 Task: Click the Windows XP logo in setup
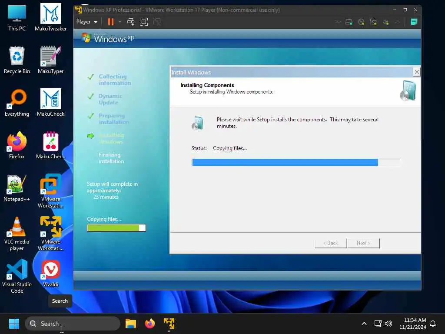108,38
